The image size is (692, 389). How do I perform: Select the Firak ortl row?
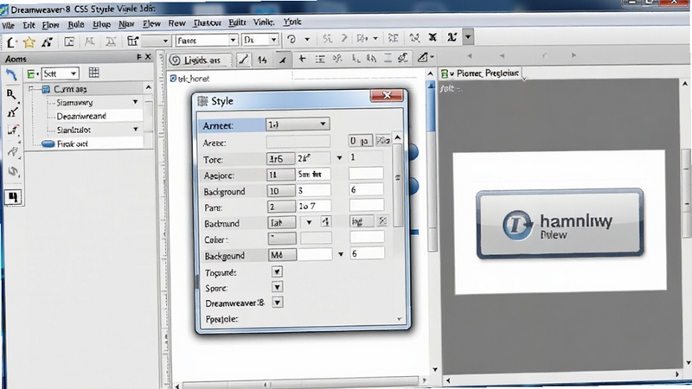pyautogui.click(x=92, y=143)
